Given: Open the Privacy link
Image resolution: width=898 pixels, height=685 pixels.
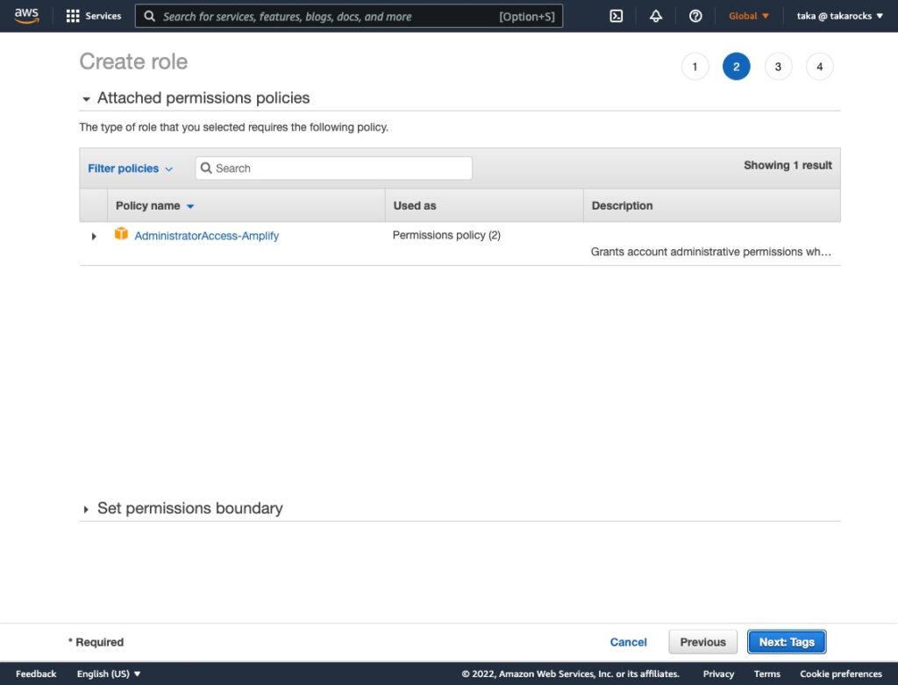Looking at the screenshot, I should [718, 674].
